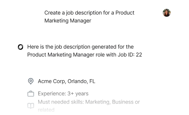Click the "Experience:" label
The width and height of the screenshot is (189, 115).
(52, 94)
